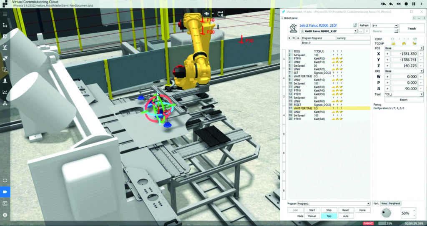Open the hamburger menu in left sidebar
The image size is (427, 226).
point(5,14)
